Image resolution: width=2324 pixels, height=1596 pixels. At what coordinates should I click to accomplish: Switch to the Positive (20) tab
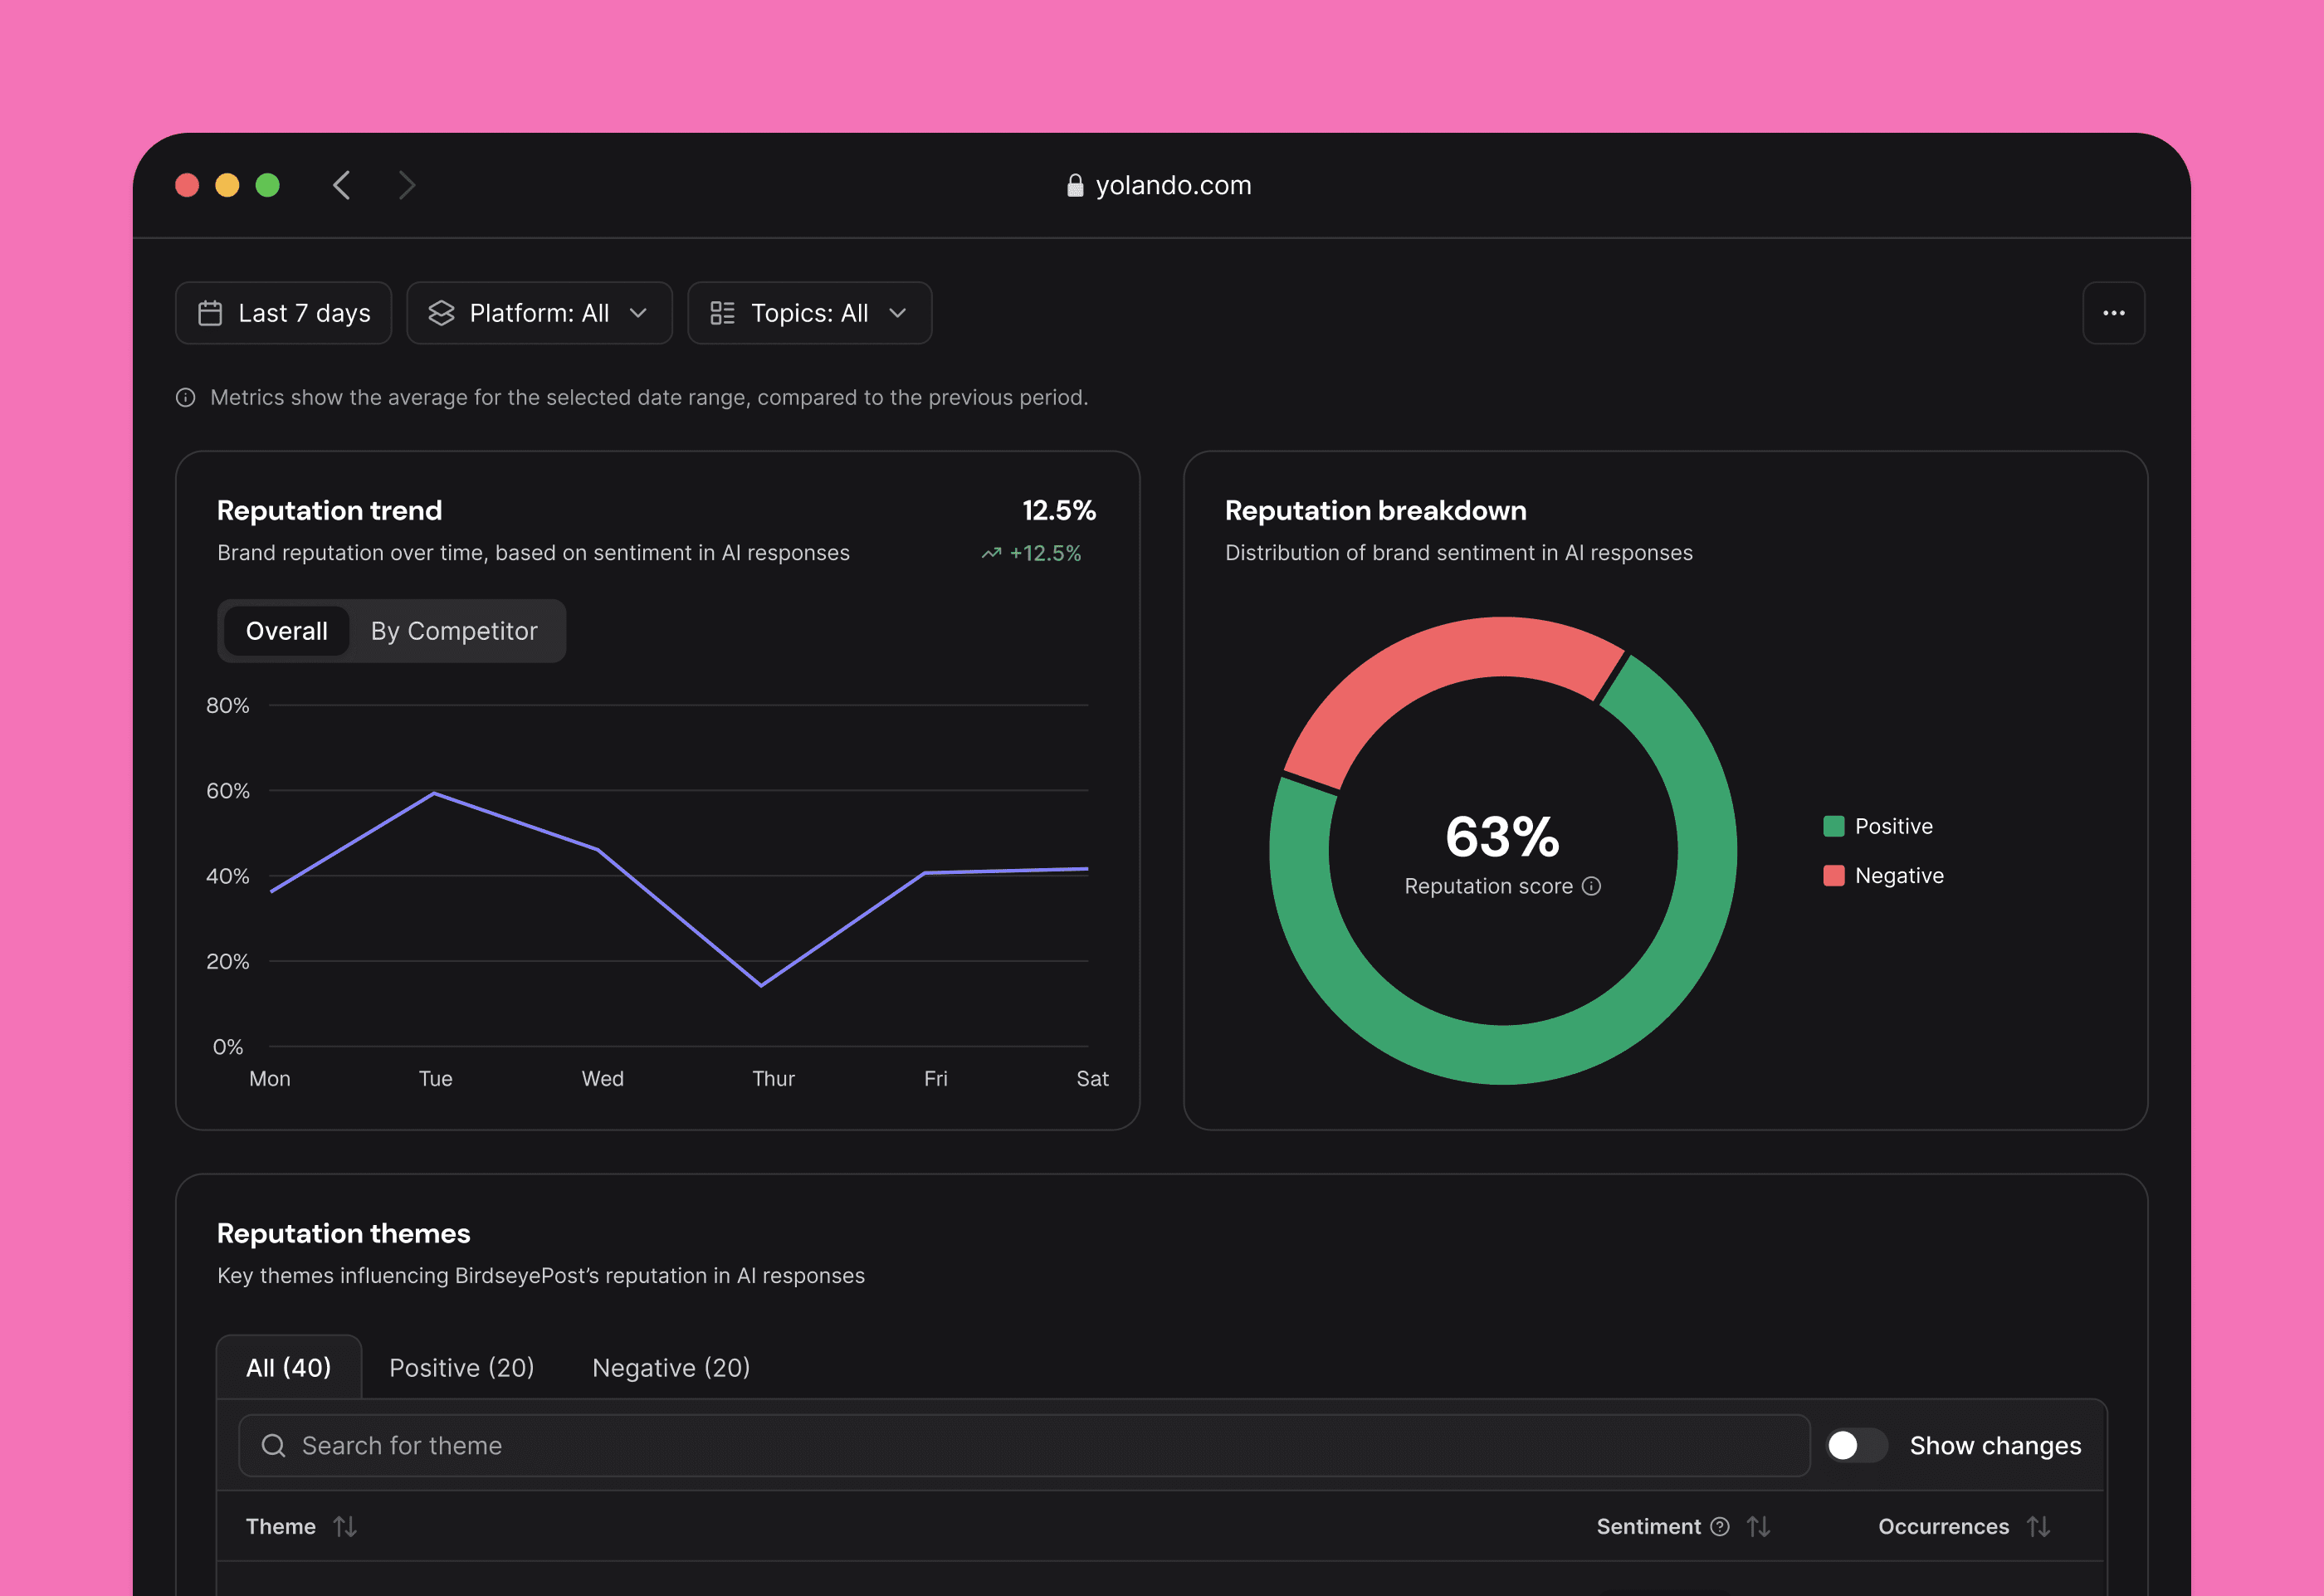(461, 1367)
